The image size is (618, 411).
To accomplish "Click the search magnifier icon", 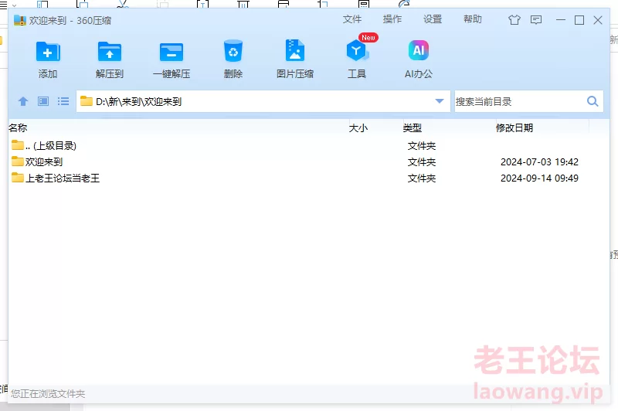I will click(593, 101).
